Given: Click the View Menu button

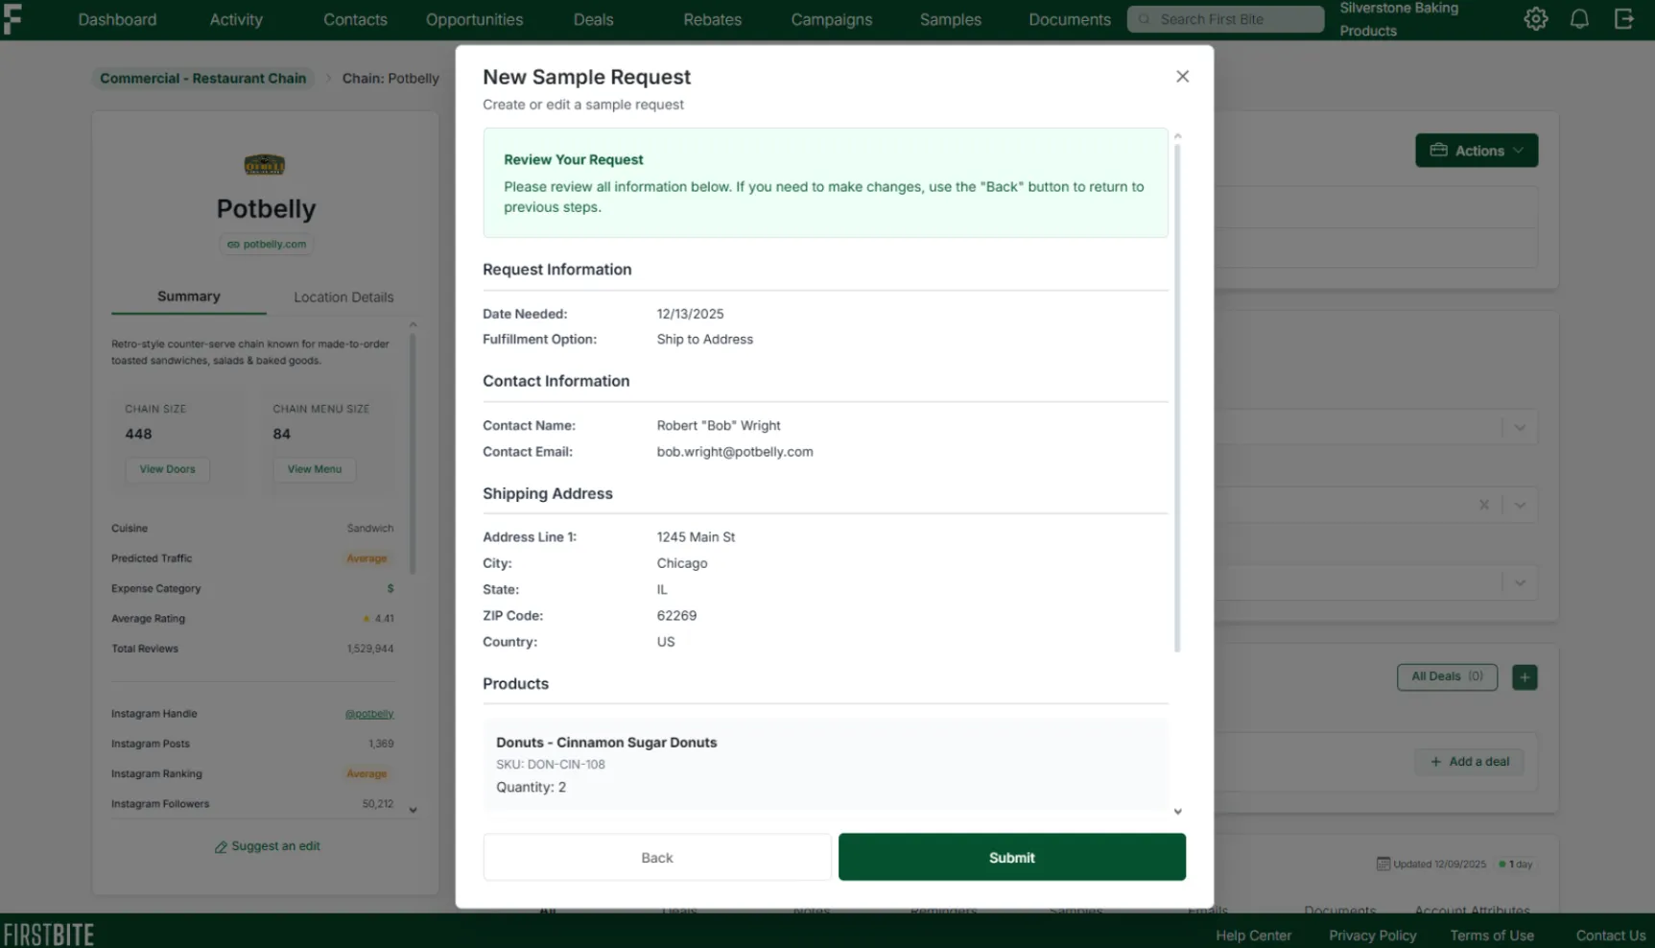Looking at the screenshot, I should [x=314, y=469].
